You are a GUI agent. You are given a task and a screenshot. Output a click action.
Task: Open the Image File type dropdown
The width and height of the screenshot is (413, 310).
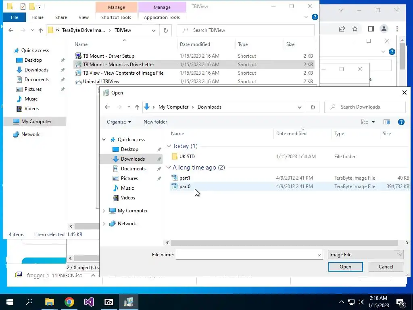point(365,255)
